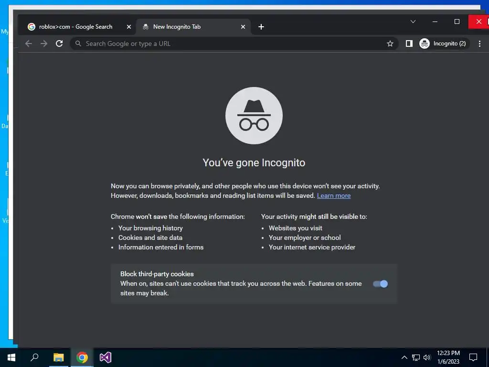489x367 pixels.
Task: Click the Chrome taskbar icon
Action: [82, 357]
